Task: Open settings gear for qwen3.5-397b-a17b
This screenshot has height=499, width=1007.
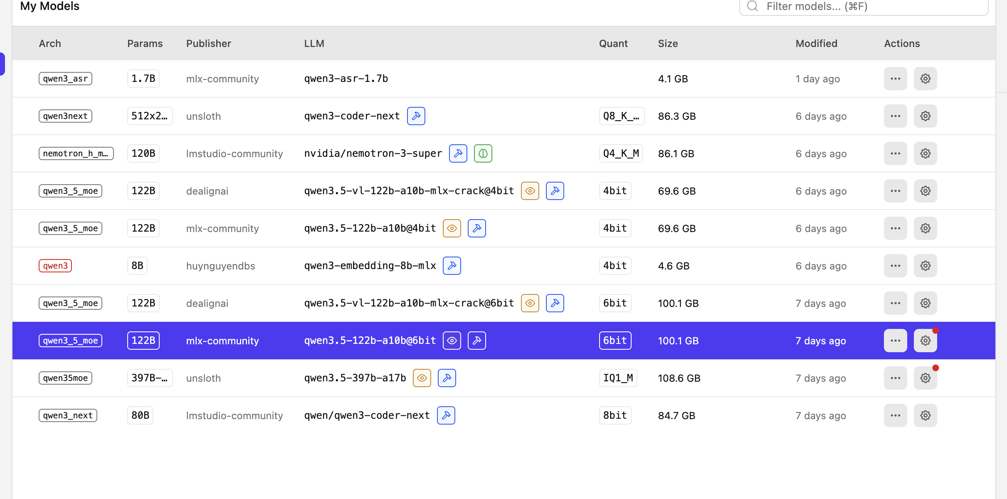Action: click(925, 378)
